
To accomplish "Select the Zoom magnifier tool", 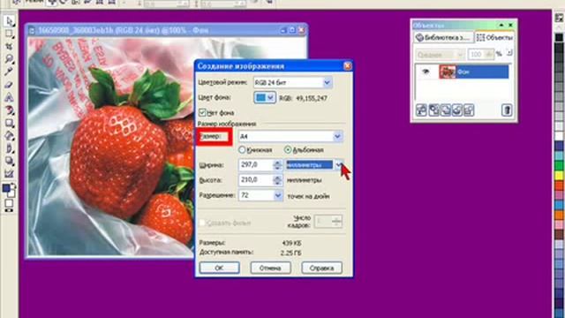I will tap(10, 59).
